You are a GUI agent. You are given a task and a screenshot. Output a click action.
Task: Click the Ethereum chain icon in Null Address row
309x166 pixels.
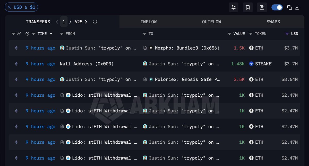16,63
